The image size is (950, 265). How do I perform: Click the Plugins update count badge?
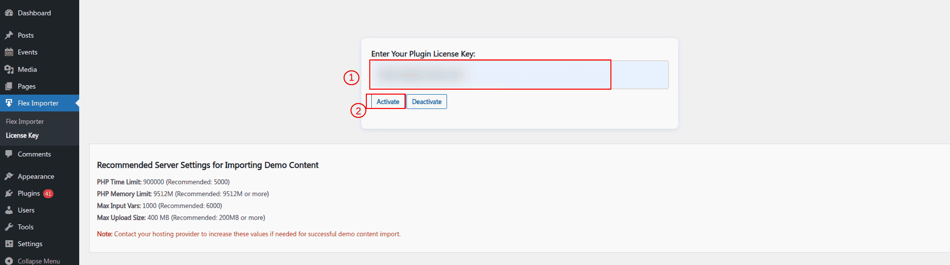(x=48, y=194)
